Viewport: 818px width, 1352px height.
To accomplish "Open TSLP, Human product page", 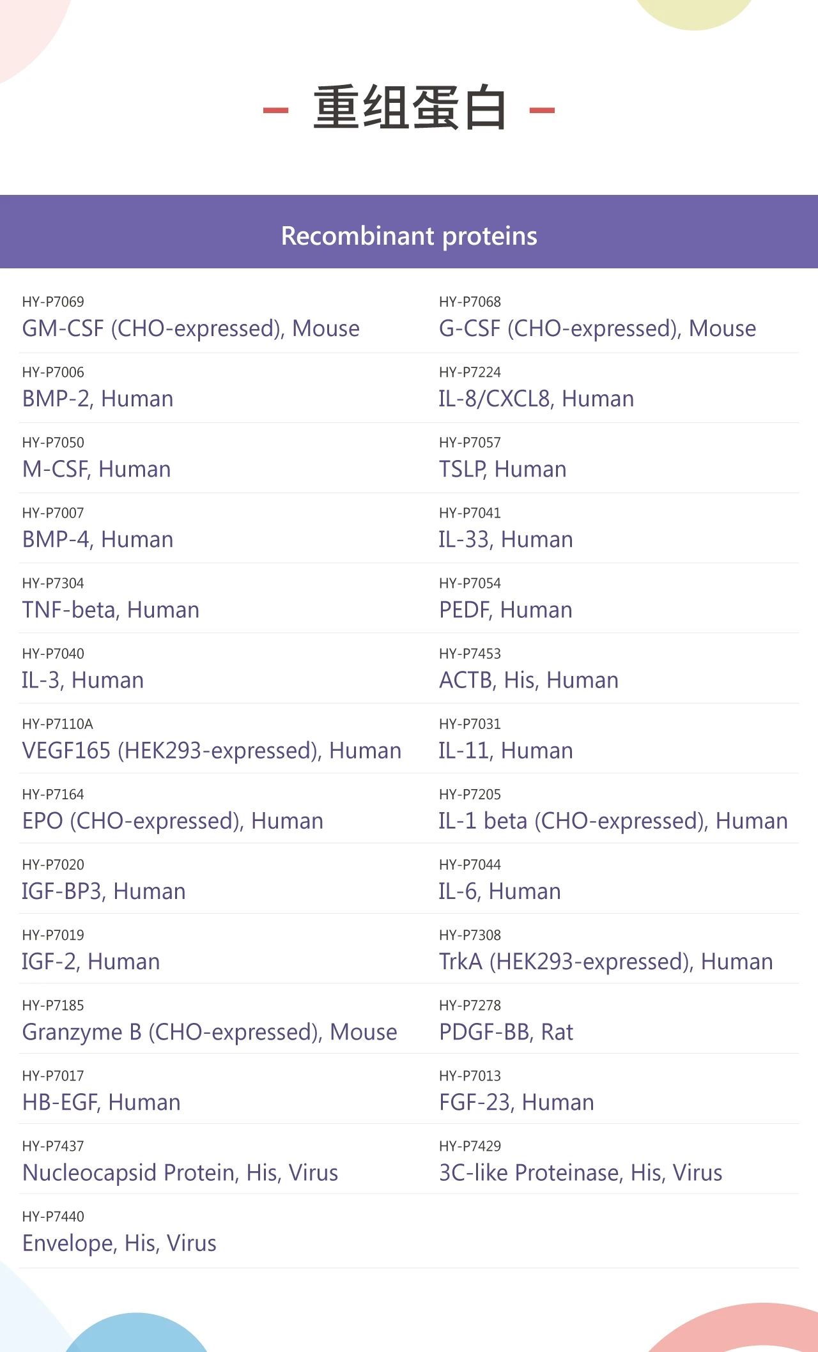I will 502,469.
